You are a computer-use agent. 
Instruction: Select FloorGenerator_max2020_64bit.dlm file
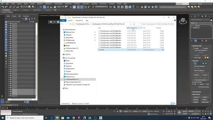[x=111, y=45]
